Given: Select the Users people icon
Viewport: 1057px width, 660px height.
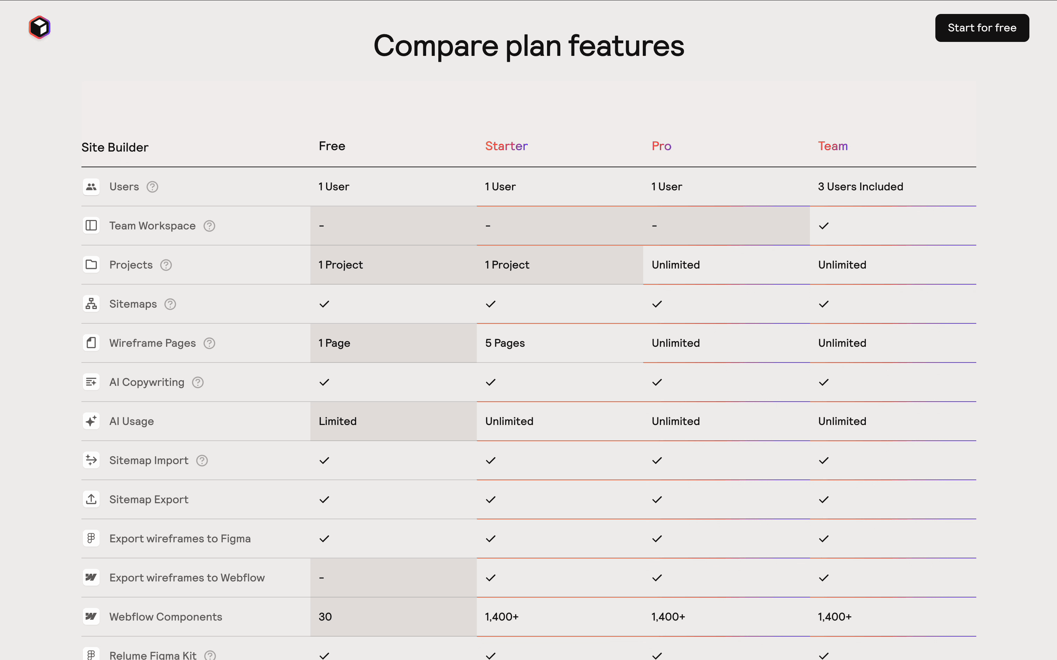Looking at the screenshot, I should [x=91, y=186].
